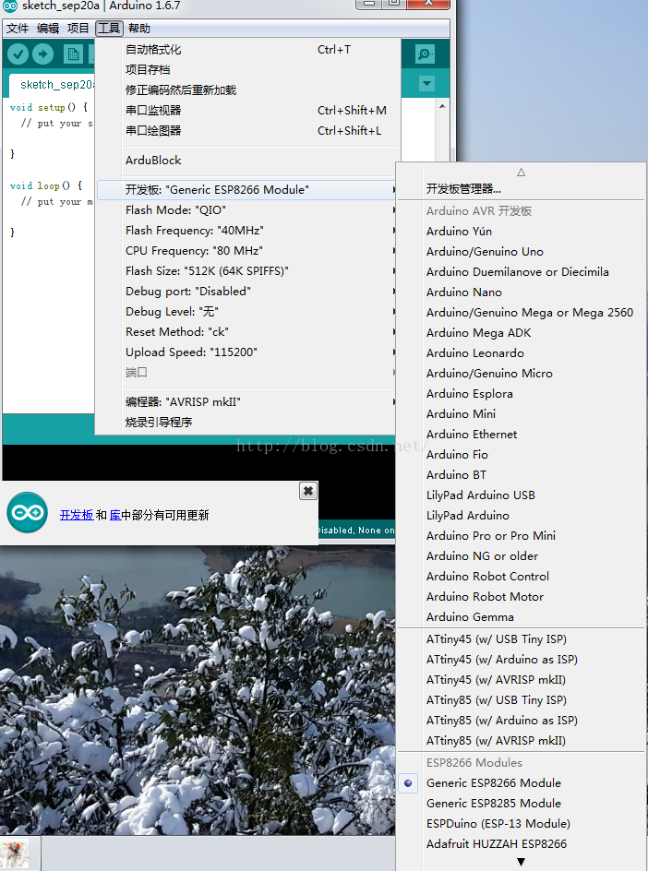Screen dimensions: 648x871
Task: Choose 项目存档 menu entry
Action: pyautogui.click(x=247, y=69)
